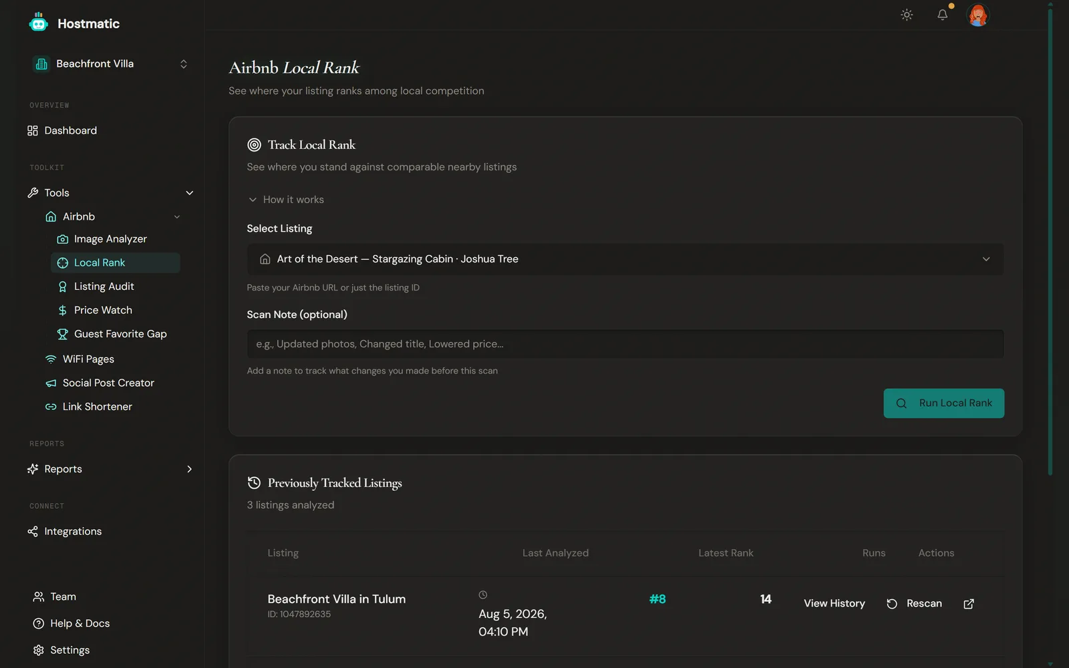Click the page vertical scrollbar
This screenshot has height=668, width=1069.
click(x=1050, y=240)
